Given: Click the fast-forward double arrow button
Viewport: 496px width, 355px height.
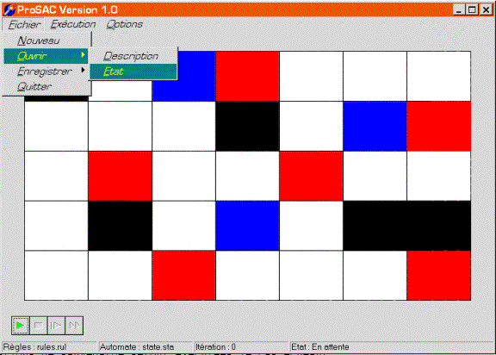Looking at the screenshot, I should (x=74, y=325).
